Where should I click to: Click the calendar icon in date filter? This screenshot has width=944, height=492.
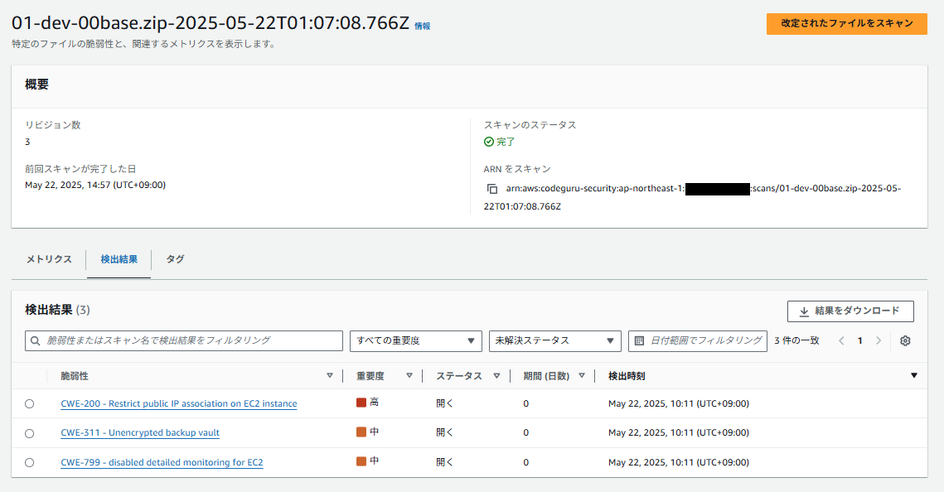[639, 340]
